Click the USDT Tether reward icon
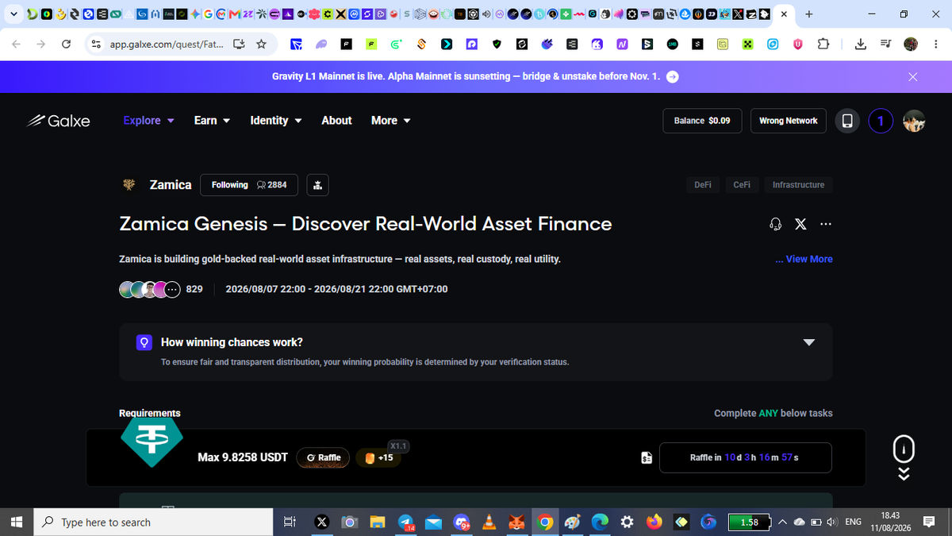 [152, 442]
